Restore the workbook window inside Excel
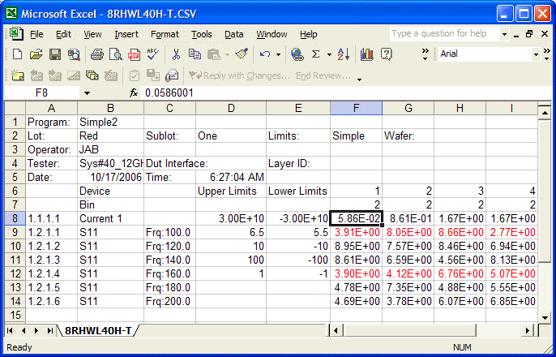Image resolution: width=556 pixels, height=357 pixels. tap(529, 34)
